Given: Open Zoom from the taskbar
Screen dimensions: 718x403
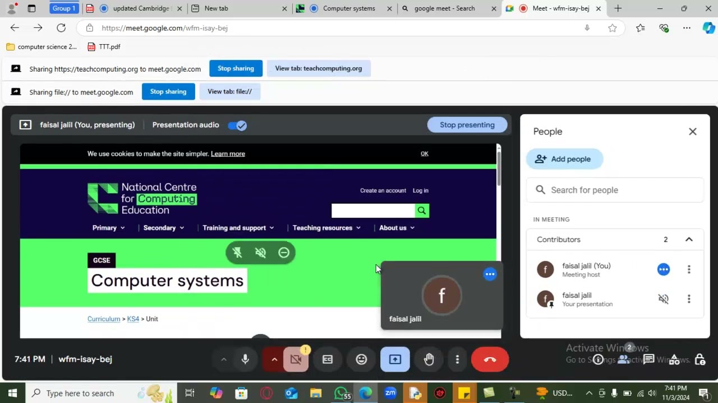Looking at the screenshot, I should 390,393.
